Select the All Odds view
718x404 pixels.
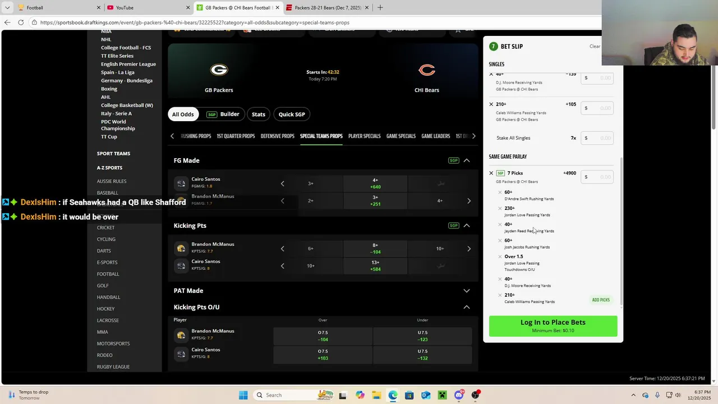point(183,114)
